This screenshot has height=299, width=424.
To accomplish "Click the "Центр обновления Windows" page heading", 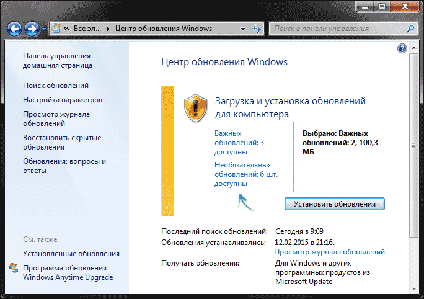I will 224,62.
